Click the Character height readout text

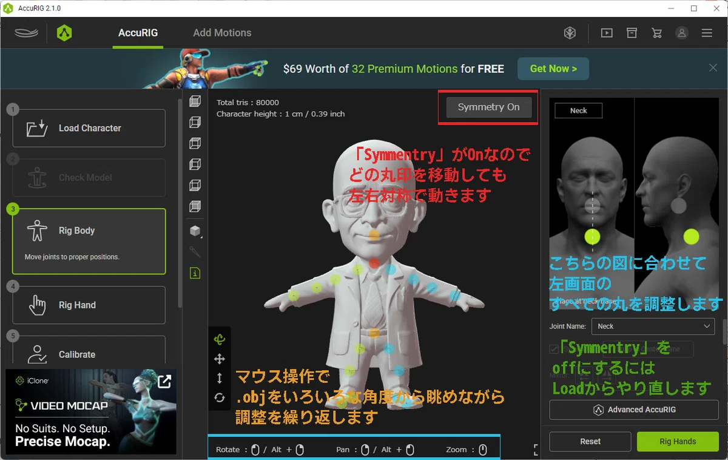pos(280,113)
